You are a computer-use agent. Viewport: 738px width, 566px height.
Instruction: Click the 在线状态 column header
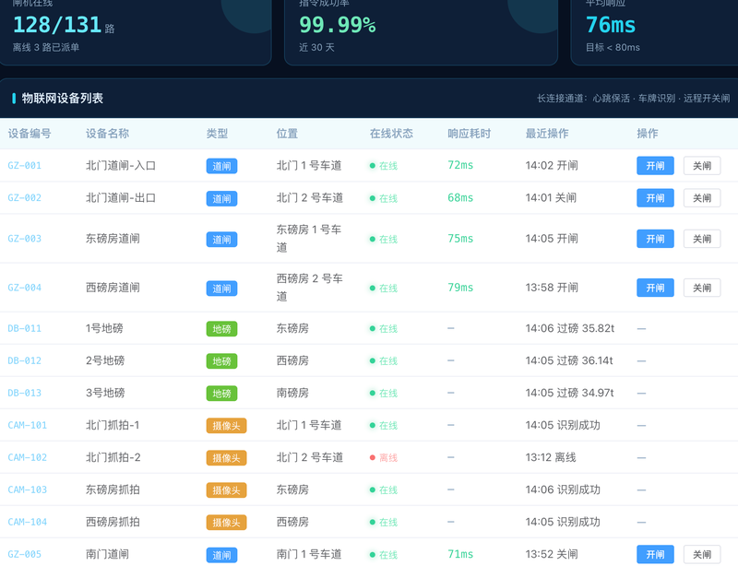tap(391, 134)
